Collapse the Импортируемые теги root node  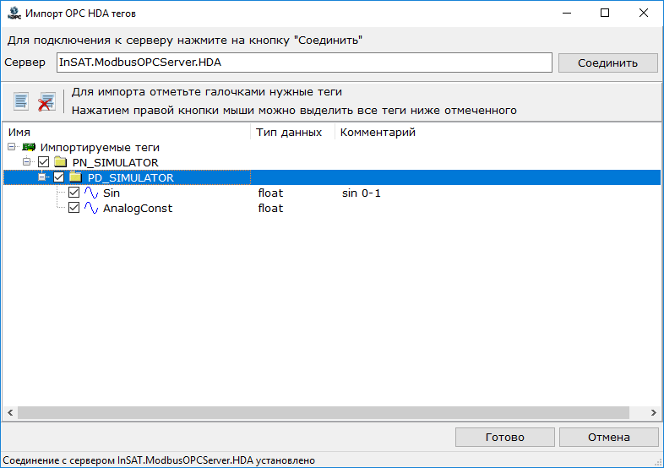(x=12, y=146)
